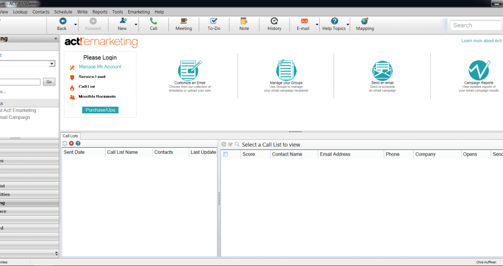Click the Purchase/Upg button

100,110
